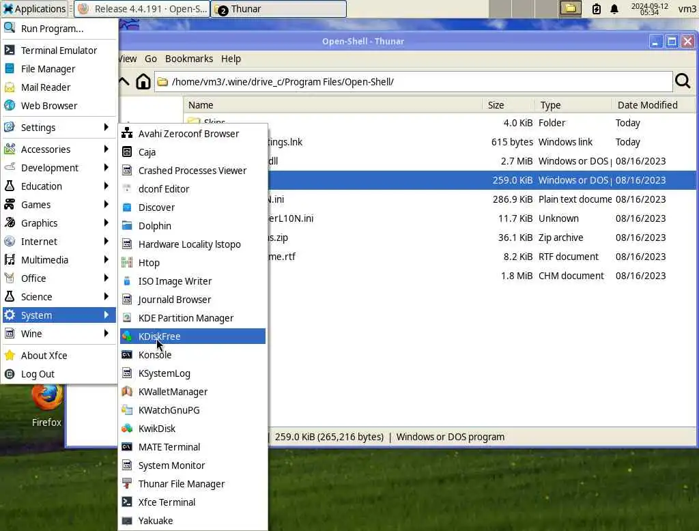Click the Crashed Processes Viewer icon
Image resolution: width=699 pixels, height=531 pixels.
(127, 170)
